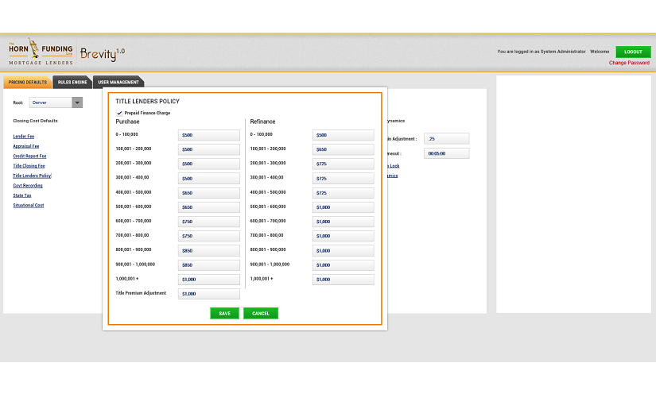
Task: Click the Title Premium Adjustment field
Action: 209,294
